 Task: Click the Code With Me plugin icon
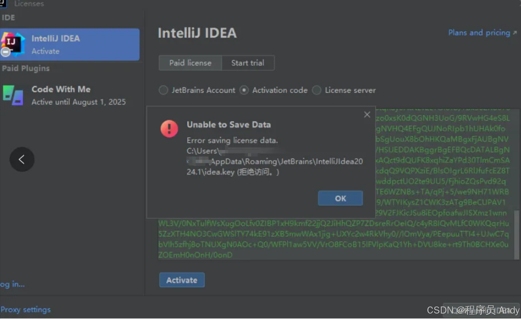[x=13, y=95]
